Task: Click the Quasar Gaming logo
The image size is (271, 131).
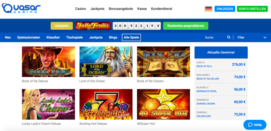Action: pyautogui.click(x=21, y=8)
